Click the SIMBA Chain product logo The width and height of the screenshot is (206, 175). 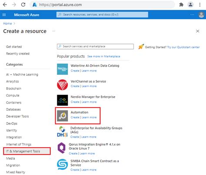[x=62, y=164]
